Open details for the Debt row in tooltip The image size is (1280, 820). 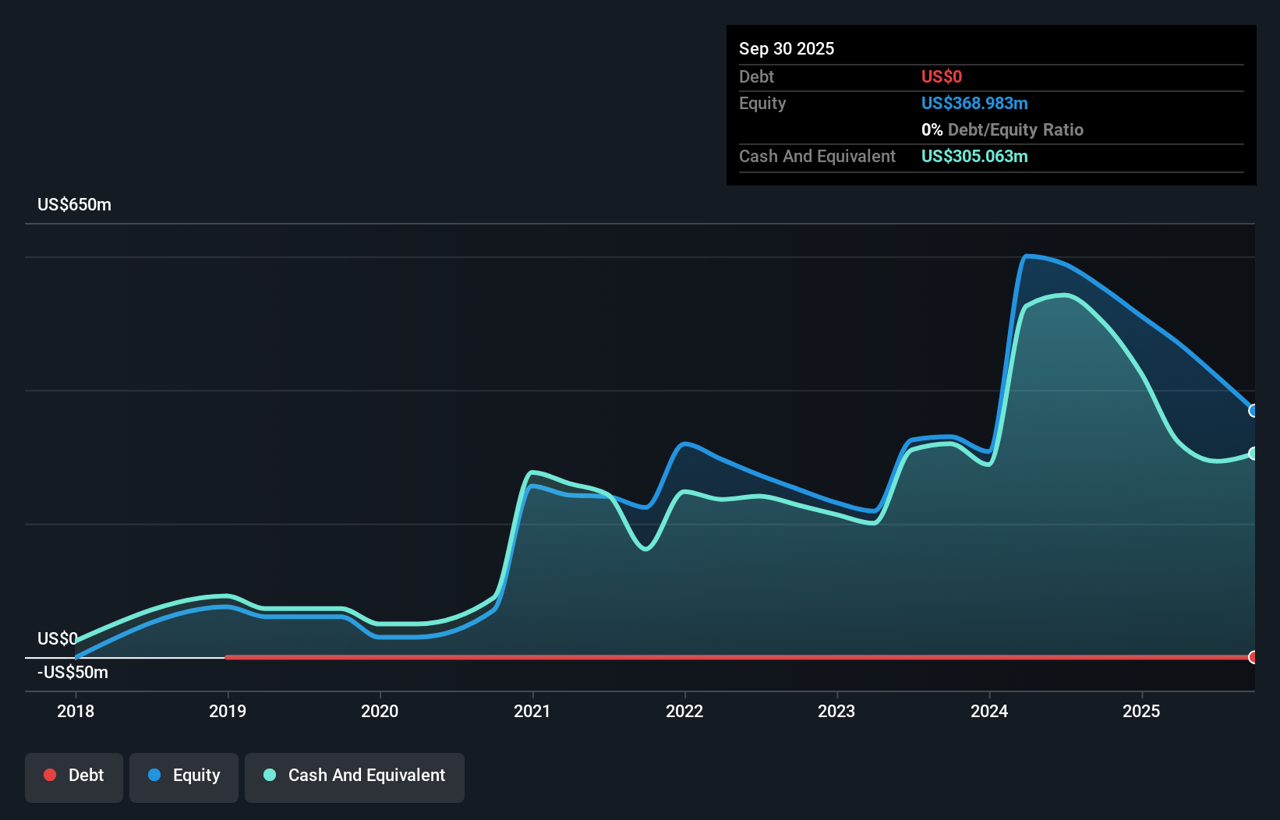756,76
